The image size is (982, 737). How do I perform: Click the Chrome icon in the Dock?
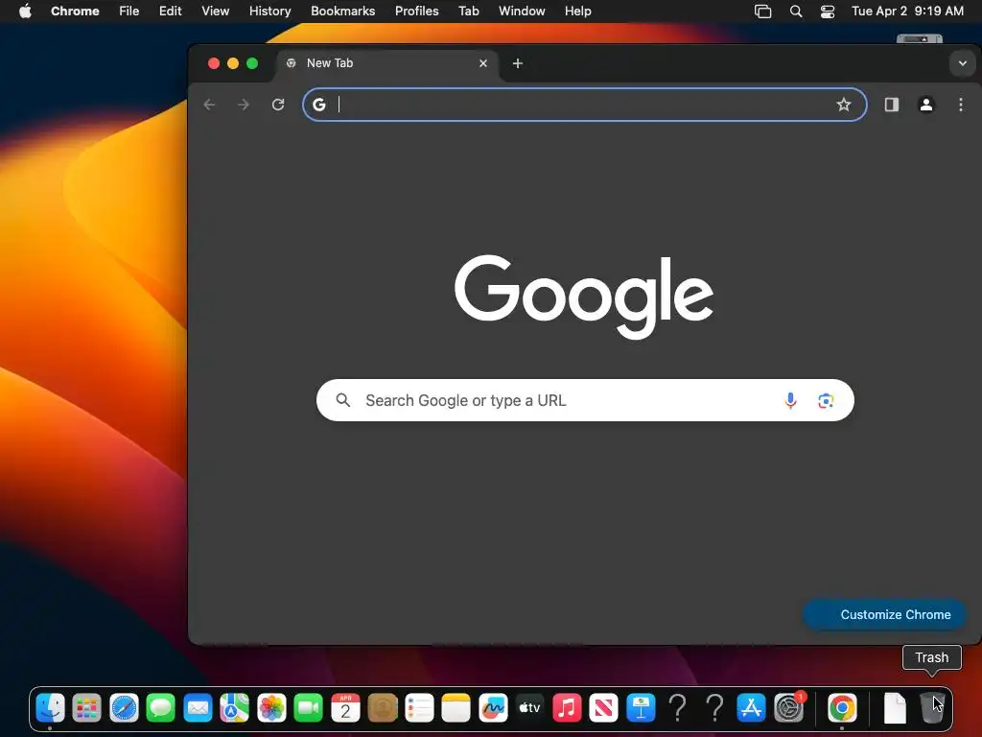point(842,708)
